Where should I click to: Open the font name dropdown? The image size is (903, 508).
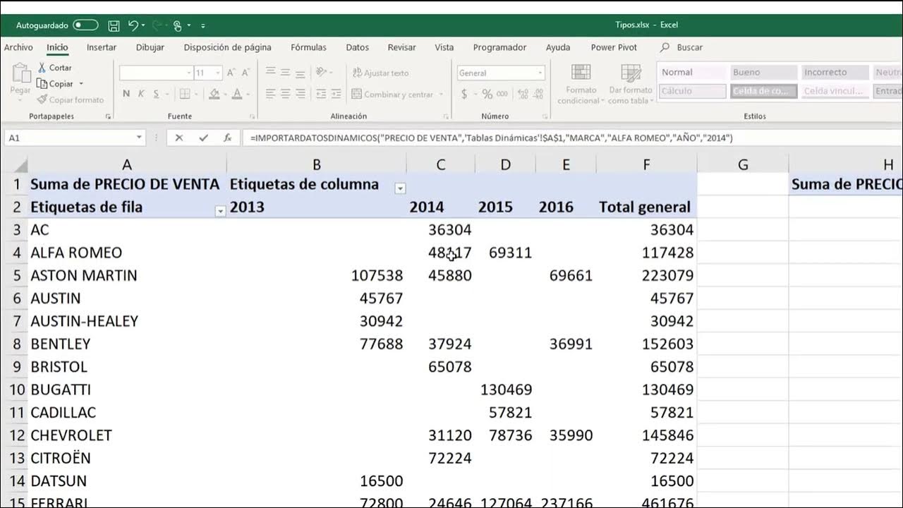click(x=189, y=73)
